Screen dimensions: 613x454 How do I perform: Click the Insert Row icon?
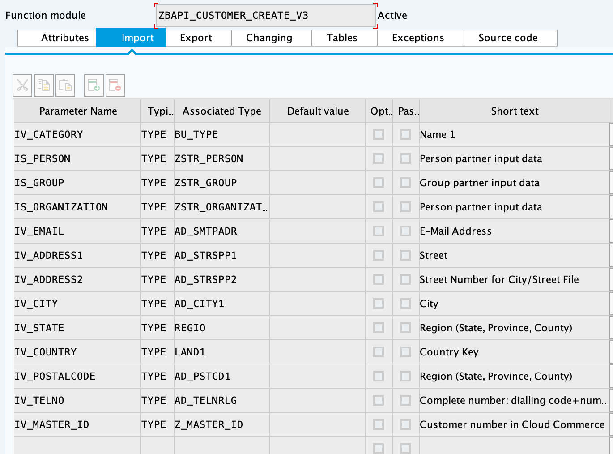click(94, 85)
